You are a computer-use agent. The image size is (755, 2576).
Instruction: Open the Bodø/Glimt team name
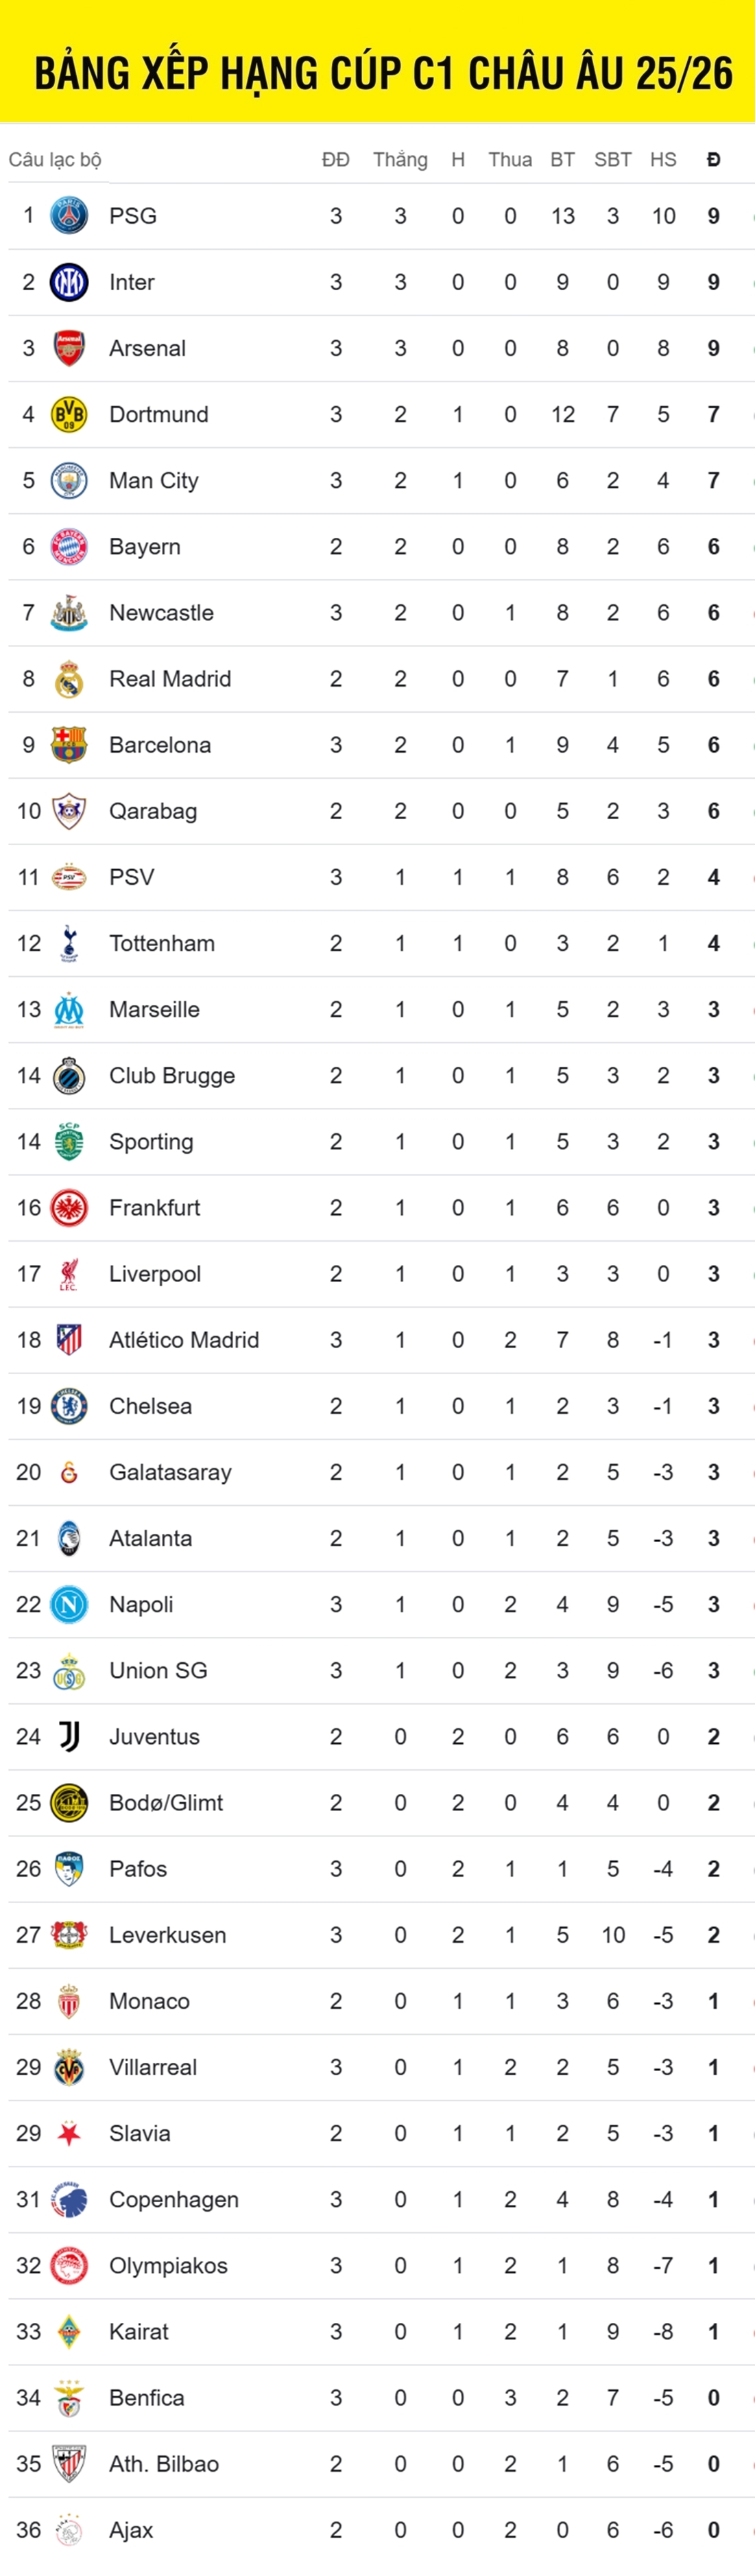(166, 1803)
